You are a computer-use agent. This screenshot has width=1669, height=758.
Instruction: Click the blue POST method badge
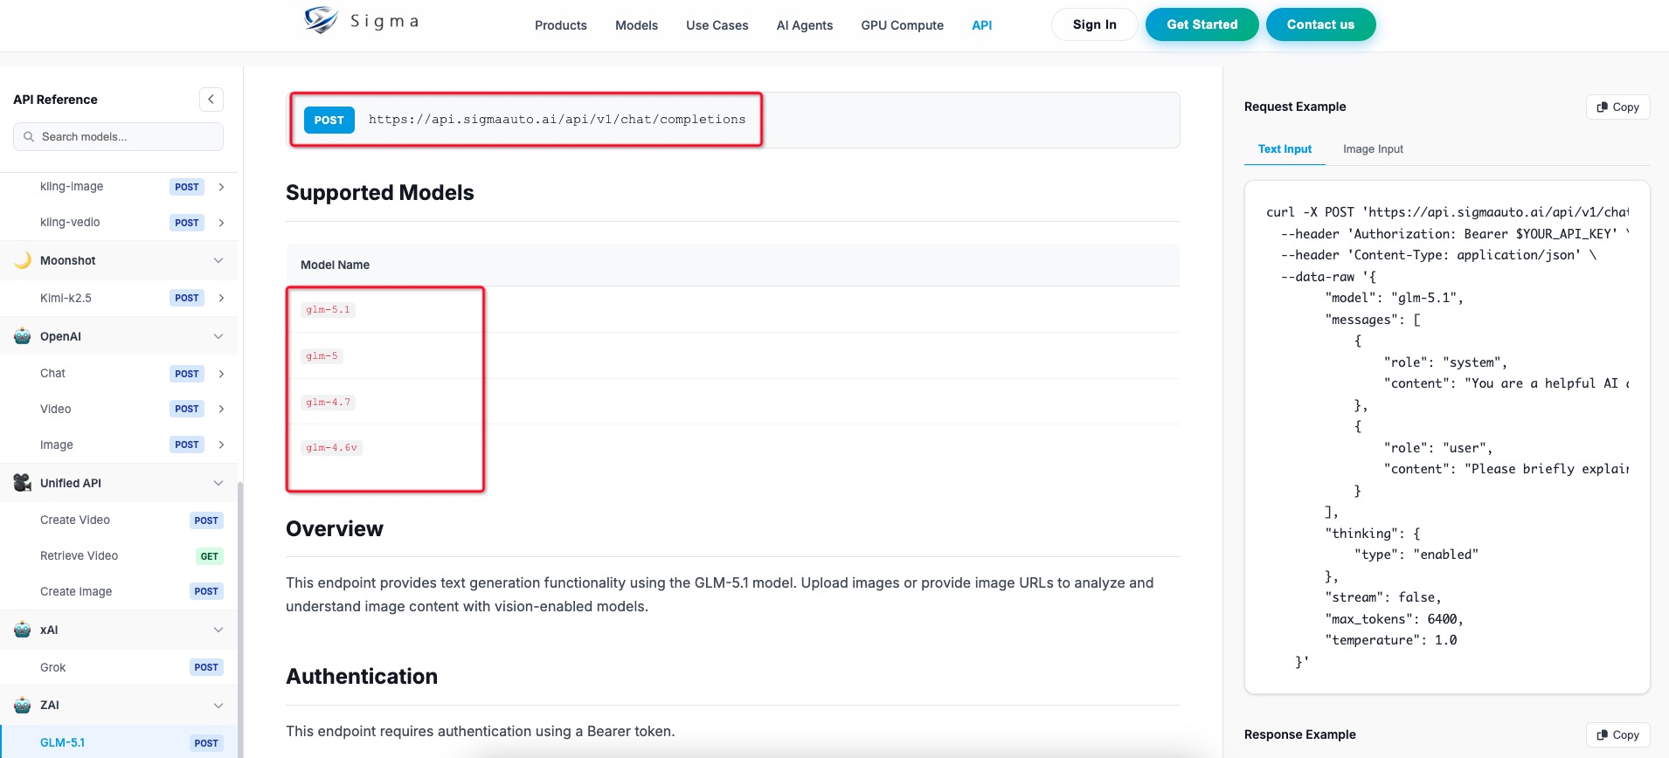pos(329,121)
